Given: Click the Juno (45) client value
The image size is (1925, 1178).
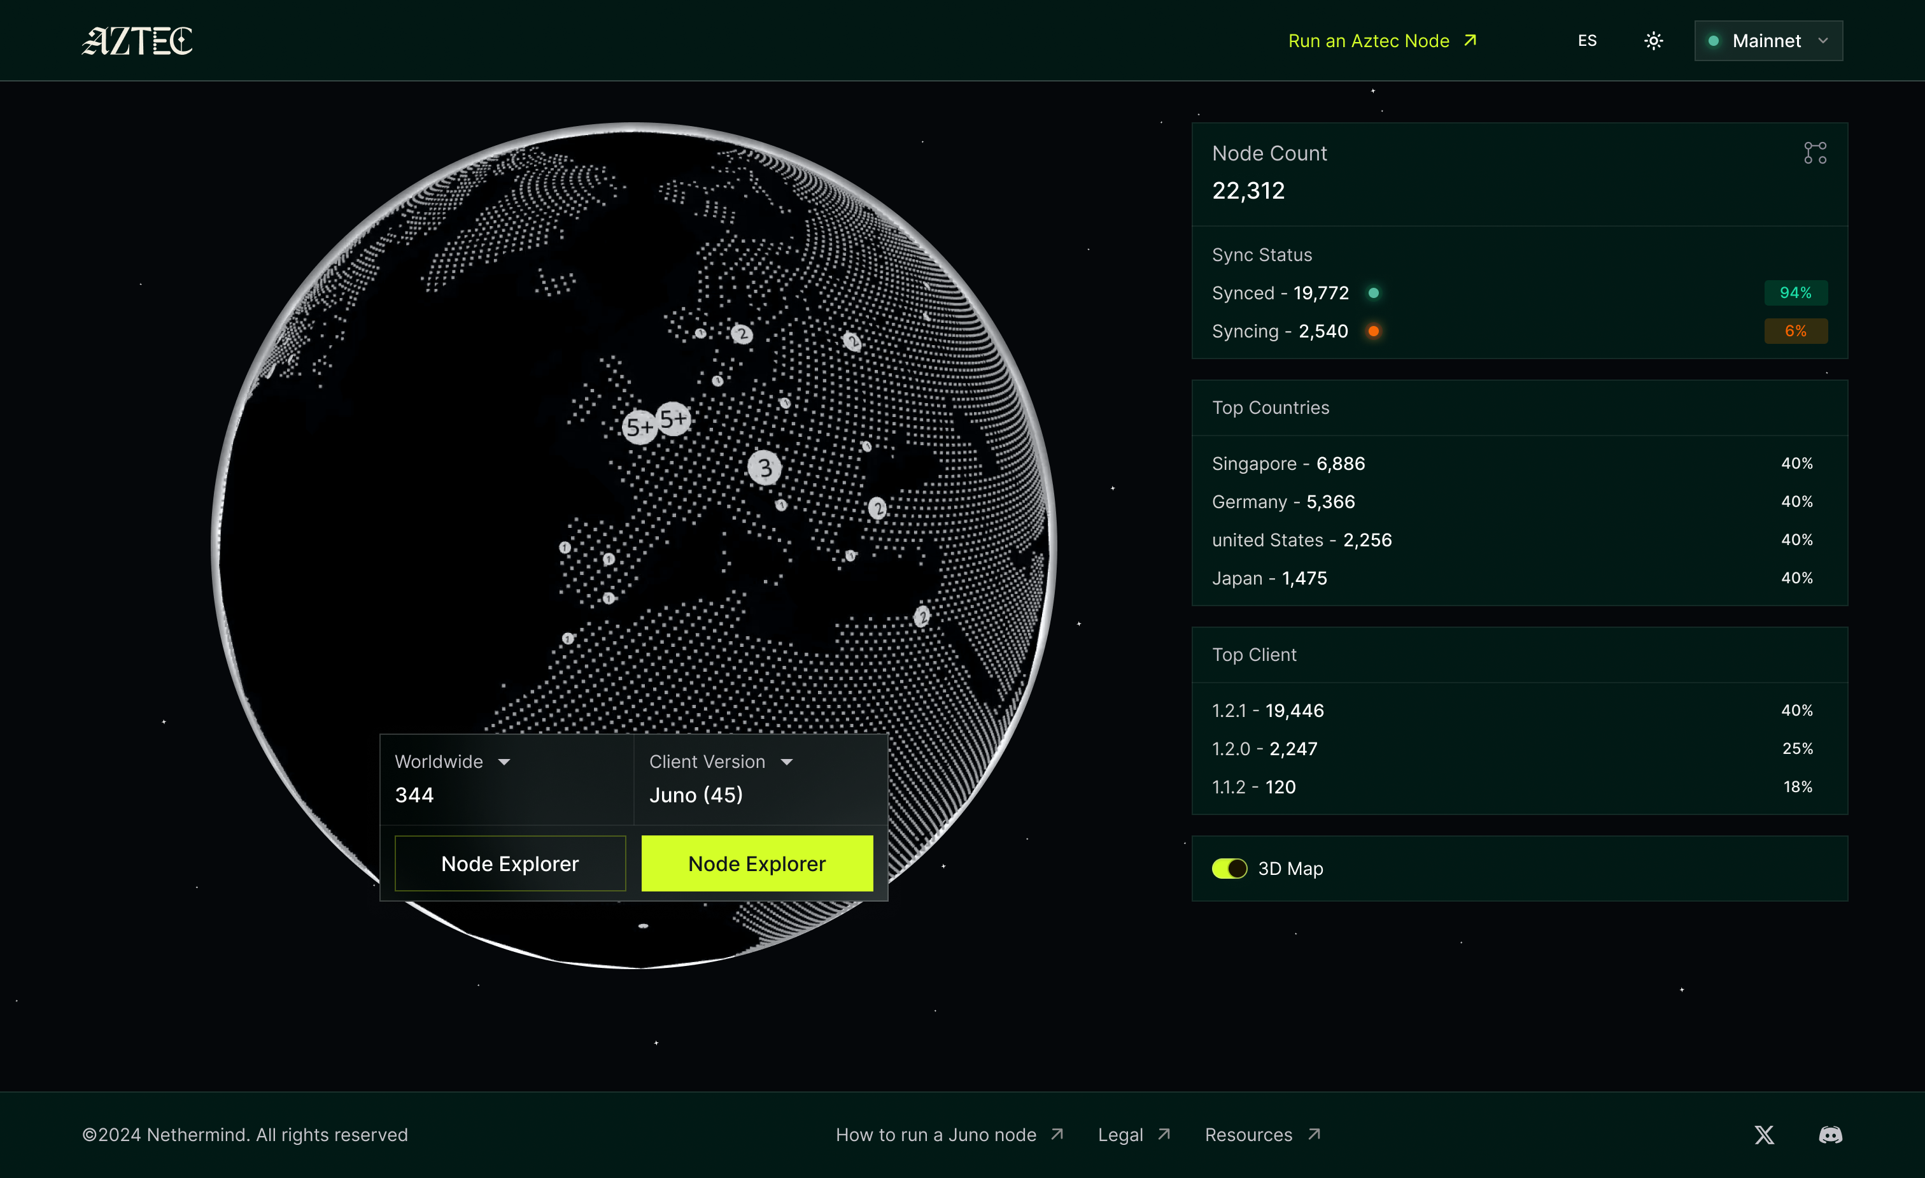Looking at the screenshot, I should (696, 795).
